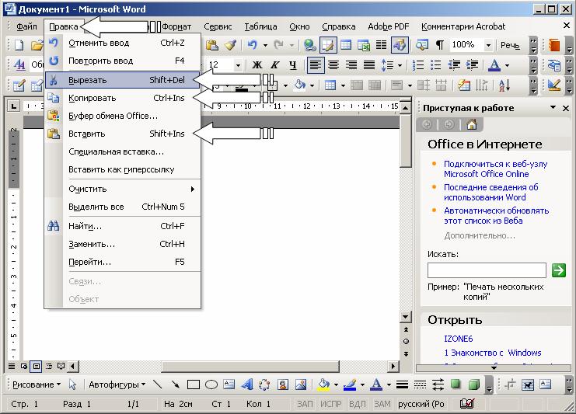Increase the paragraph indent
The image size is (576, 414).
(x=472, y=65)
